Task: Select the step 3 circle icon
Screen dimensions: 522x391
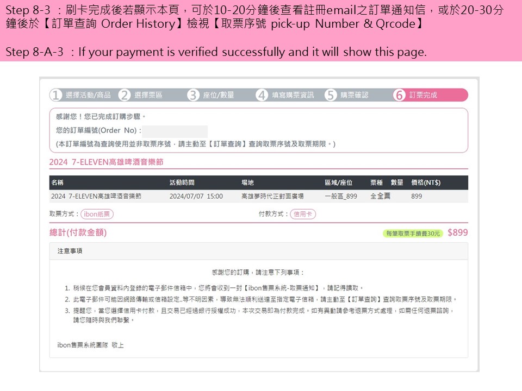Action: click(193, 95)
